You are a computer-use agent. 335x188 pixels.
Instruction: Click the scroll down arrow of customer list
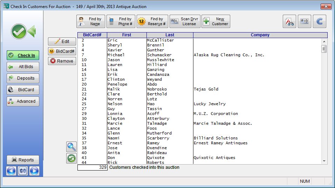(324, 161)
